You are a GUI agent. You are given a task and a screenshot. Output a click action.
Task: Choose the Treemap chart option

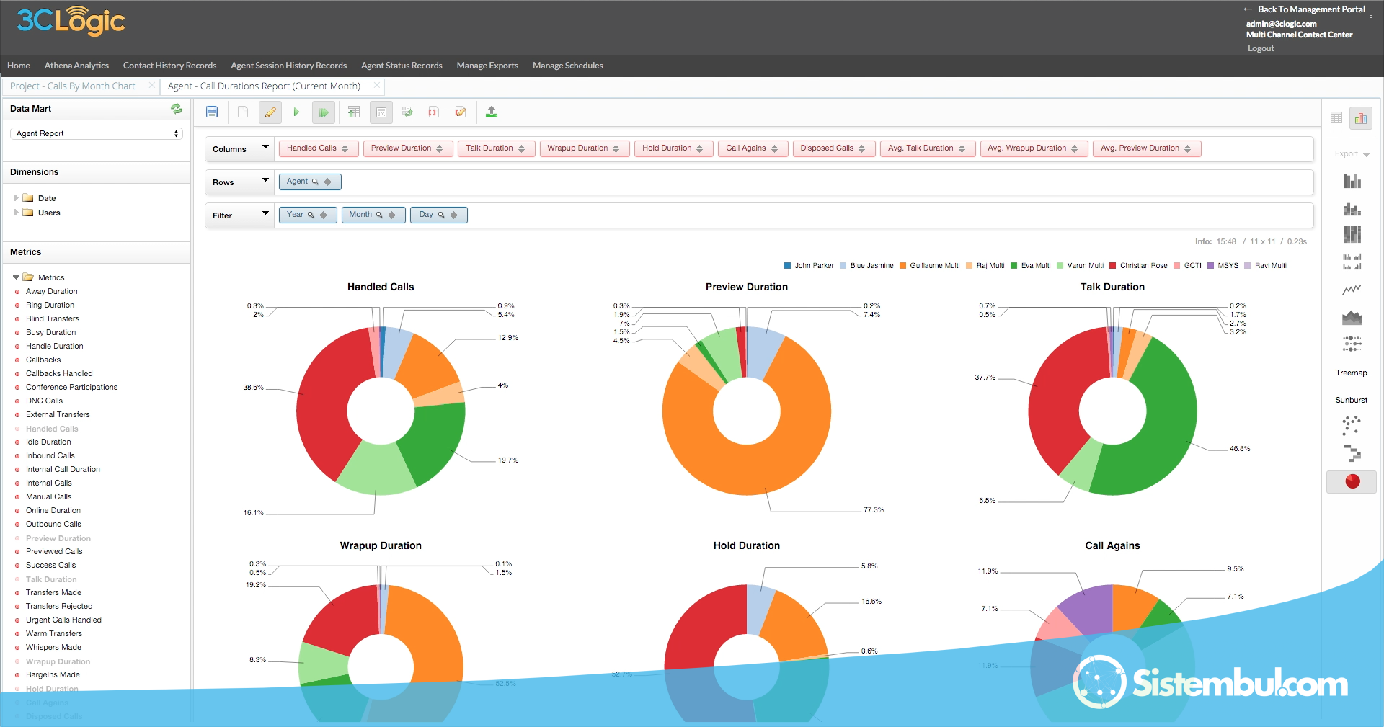click(1351, 373)
